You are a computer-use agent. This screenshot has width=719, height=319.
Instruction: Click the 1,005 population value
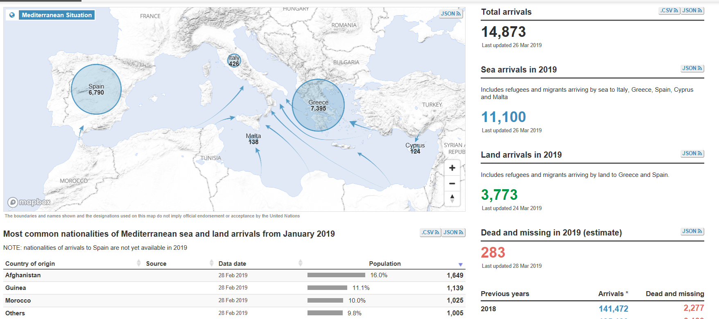[455, 313]
